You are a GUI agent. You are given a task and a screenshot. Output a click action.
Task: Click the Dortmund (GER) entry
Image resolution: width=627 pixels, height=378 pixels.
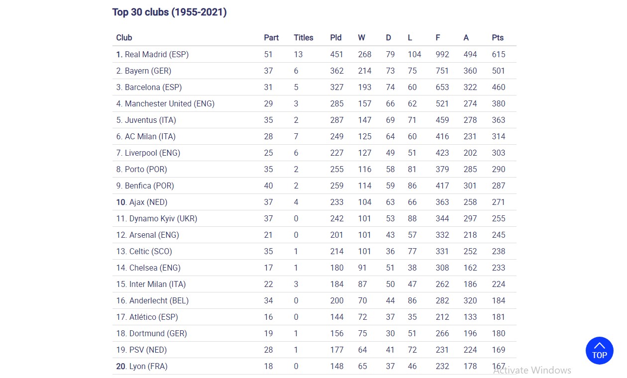tap(158, 333)
